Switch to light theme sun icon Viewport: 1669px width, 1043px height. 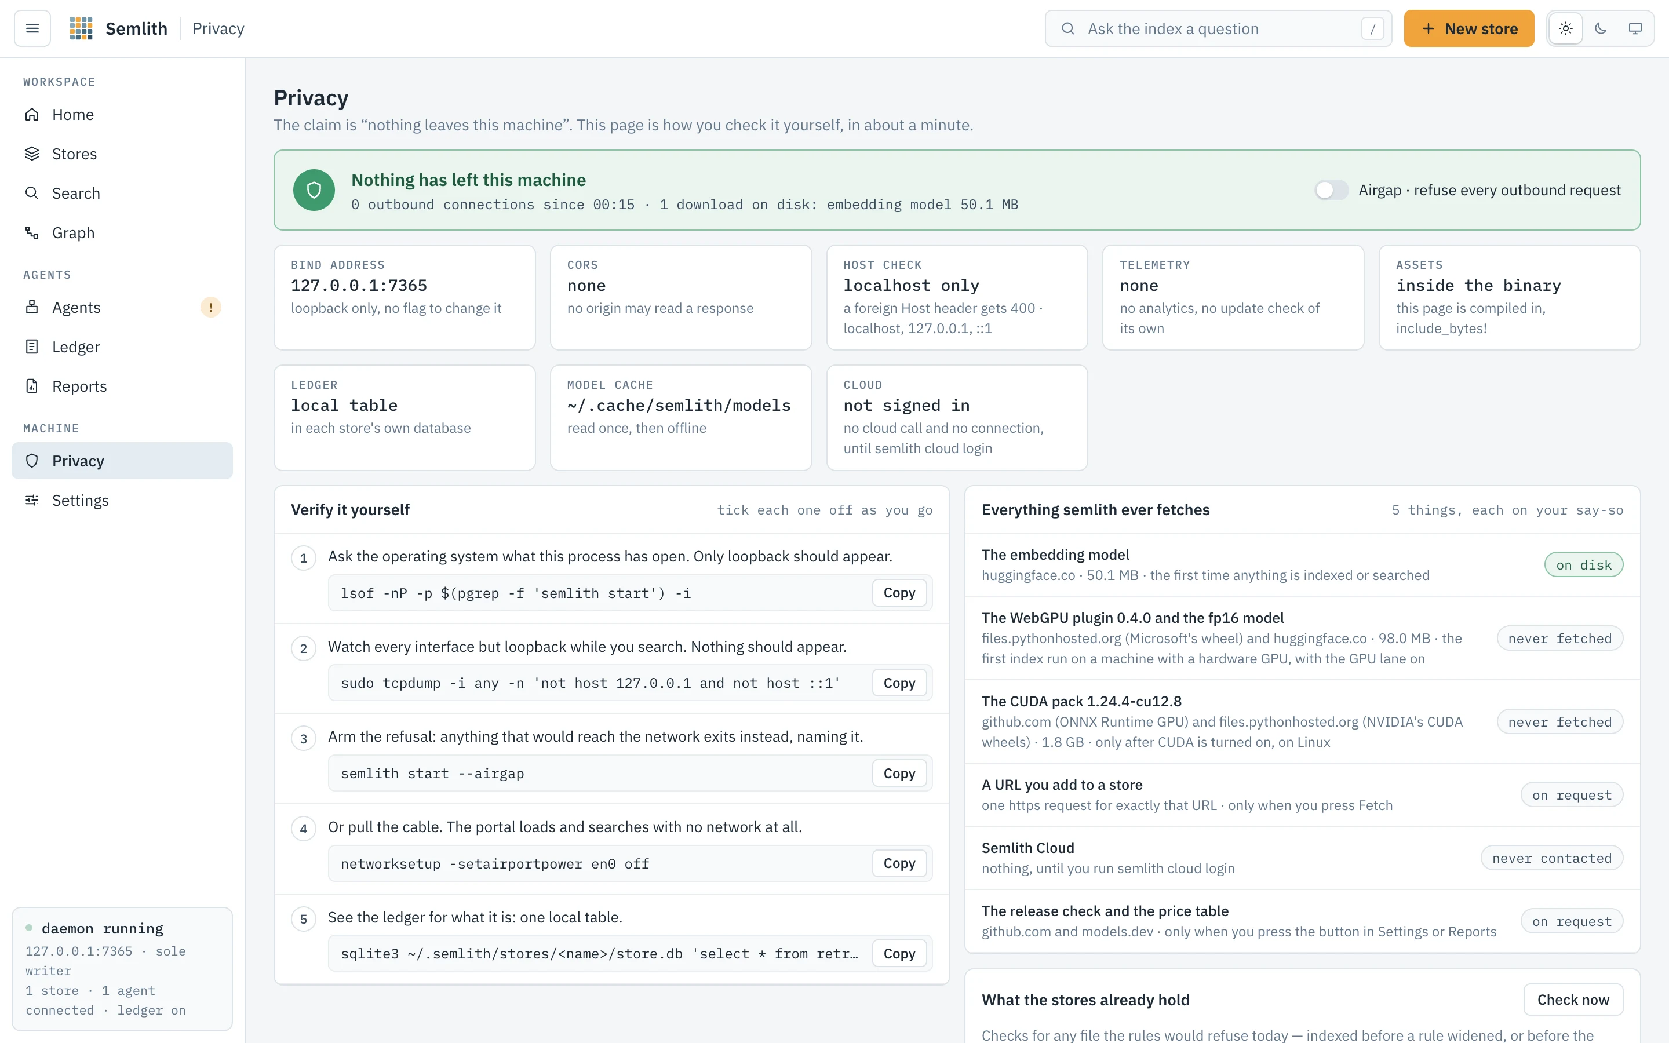pyautogui.click(x=1565, y=28)
